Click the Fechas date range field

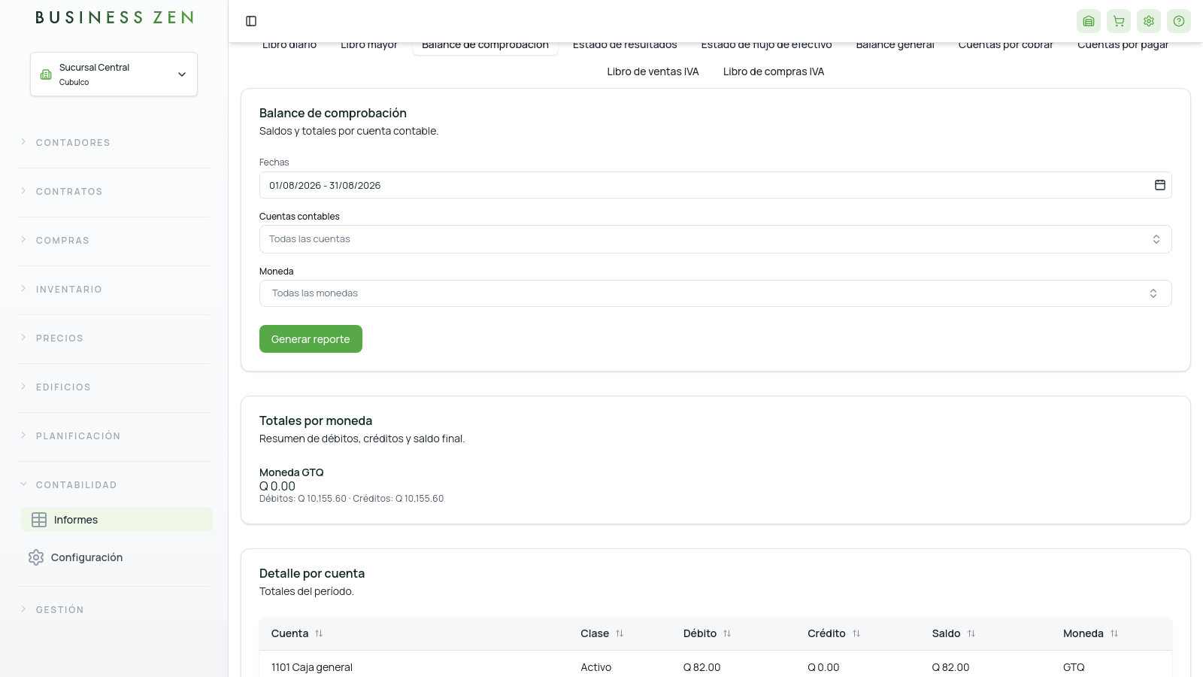pyautogui.click(x=715, y=185)
